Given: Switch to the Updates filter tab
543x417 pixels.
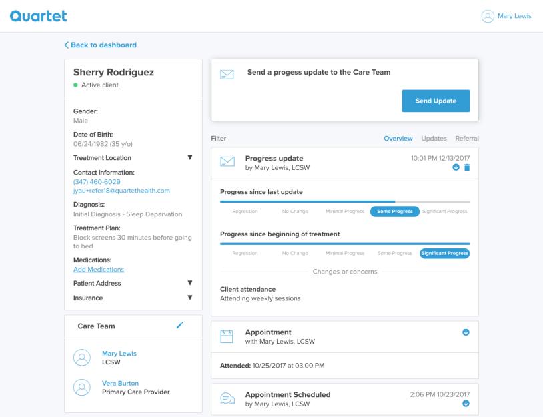Looking at the screenshot, I should pos(434,138).
